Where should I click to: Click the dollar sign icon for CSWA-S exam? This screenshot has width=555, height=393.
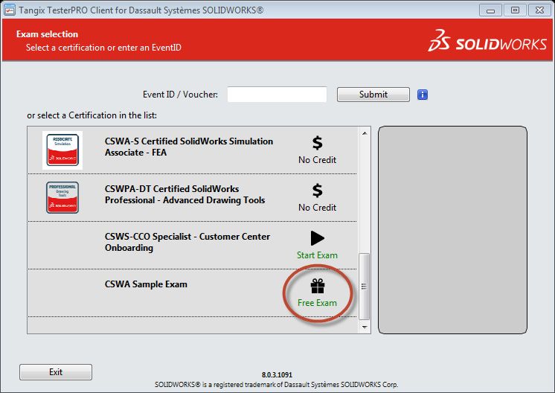coord(318,143)
